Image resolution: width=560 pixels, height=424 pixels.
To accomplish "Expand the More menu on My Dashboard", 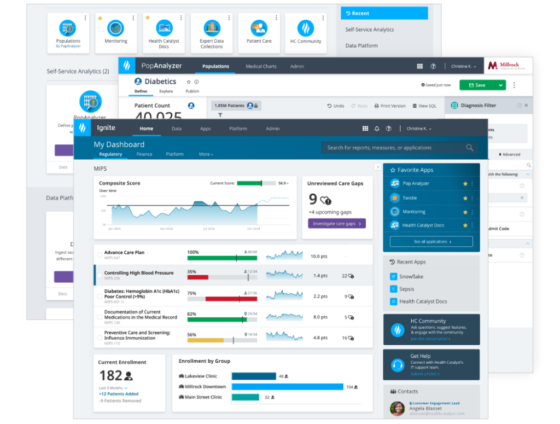I will (206, 154).
